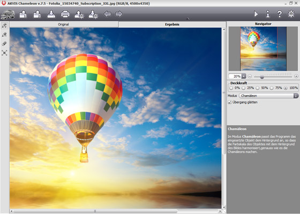Click the Navigator panel title
The height and width of the screenshot is (214, 300).
[x=263, y=24]
